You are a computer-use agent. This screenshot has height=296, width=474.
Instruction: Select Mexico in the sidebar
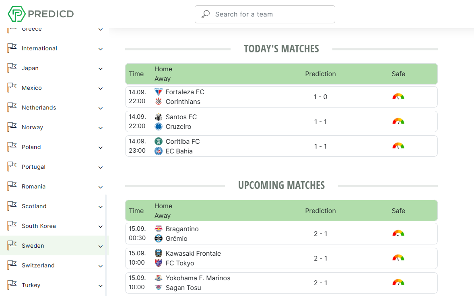point(31,88)
